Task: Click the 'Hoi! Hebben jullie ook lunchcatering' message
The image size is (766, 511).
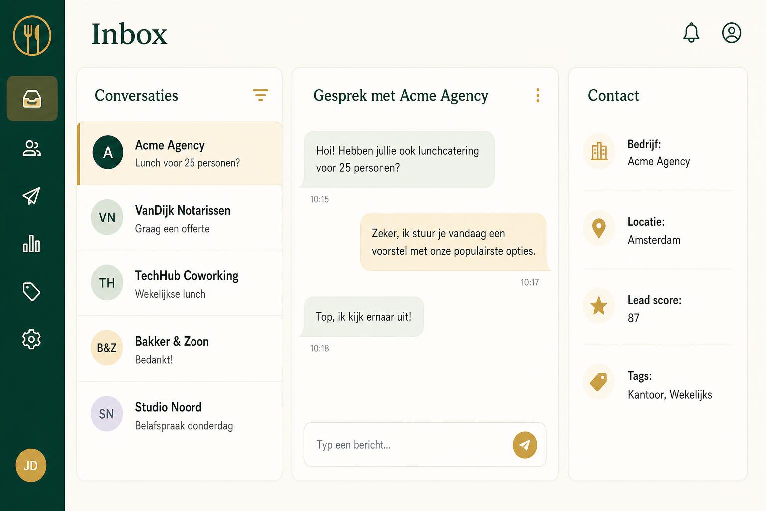Action: coord(398,159)
